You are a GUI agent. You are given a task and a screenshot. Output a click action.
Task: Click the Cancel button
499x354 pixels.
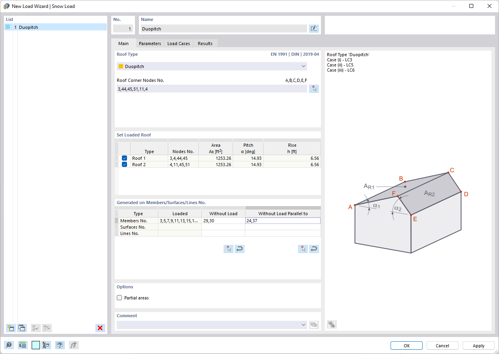pos(442,346)
